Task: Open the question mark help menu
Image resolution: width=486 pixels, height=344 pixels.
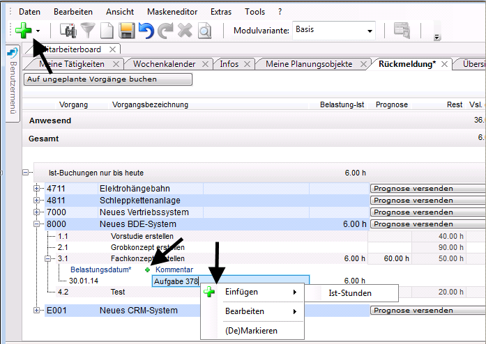Action: [280, 12]
